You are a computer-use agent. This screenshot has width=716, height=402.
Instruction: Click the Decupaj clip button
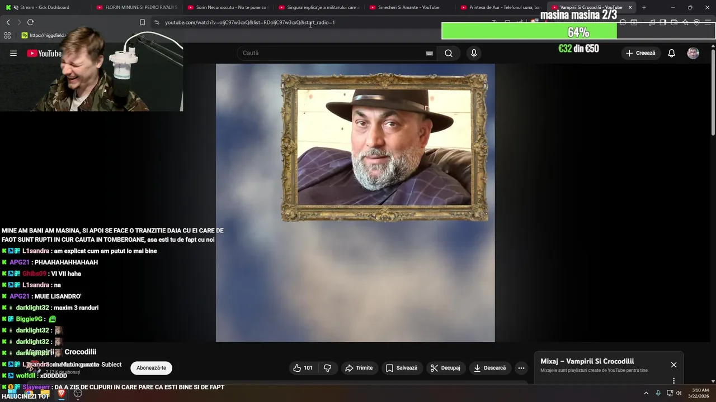[x=445, y=368]
